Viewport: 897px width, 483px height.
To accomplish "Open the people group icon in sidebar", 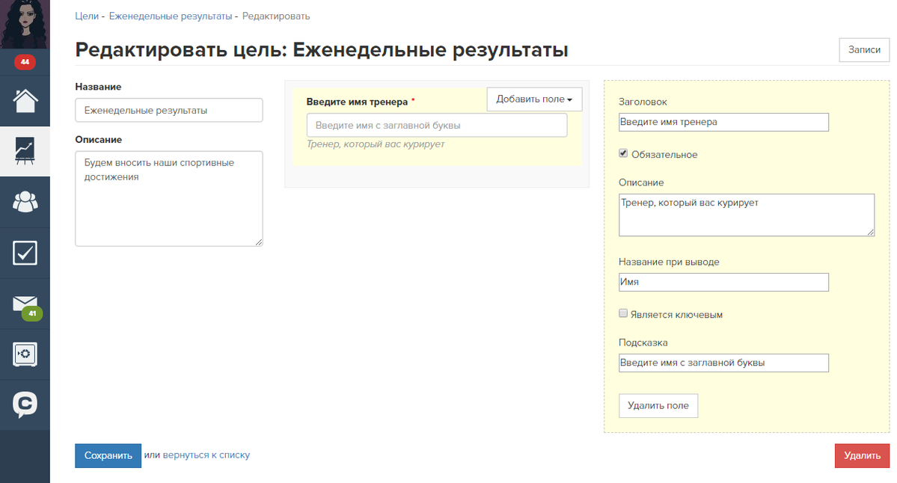I will pyautogui.click(x=25, y=202).
